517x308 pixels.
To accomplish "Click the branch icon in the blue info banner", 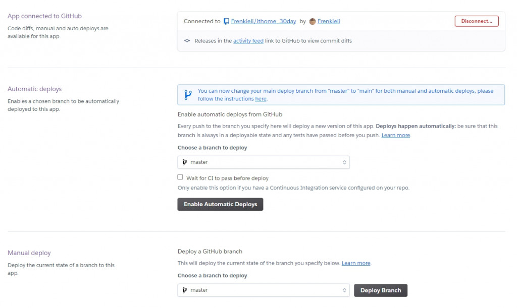I will (188, 94).
